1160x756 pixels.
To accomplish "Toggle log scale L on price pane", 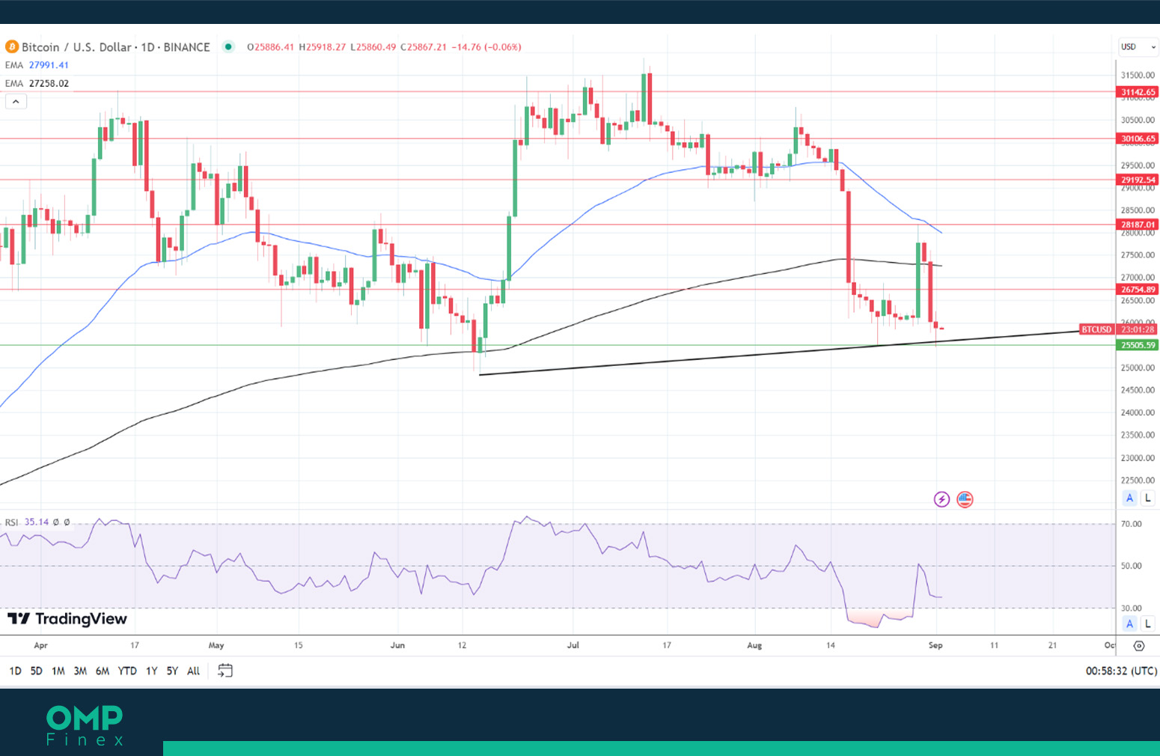I will click(x=1147, y=498).
